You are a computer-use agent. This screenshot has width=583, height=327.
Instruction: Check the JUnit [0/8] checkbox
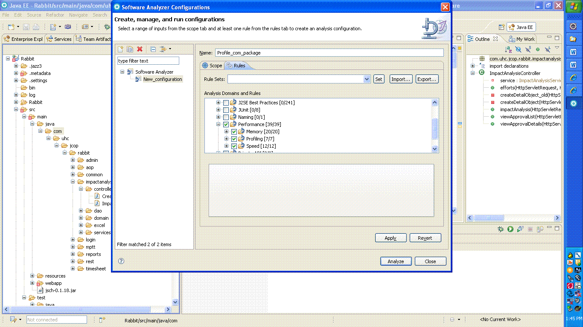[x=226, y=110]
